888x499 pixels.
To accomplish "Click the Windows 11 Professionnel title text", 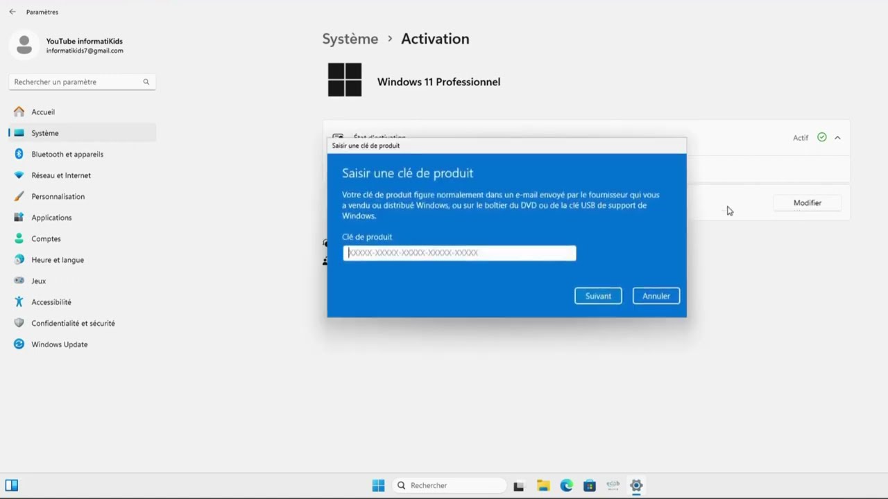I will [x=438, y=82].
